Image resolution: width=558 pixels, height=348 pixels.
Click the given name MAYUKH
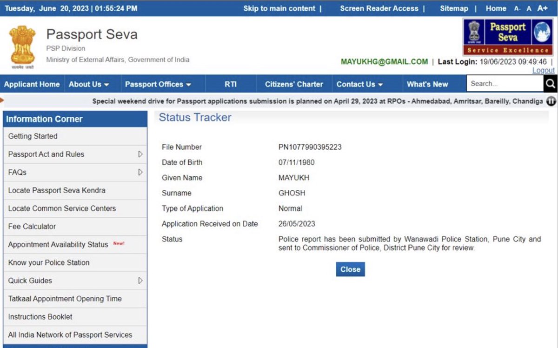(x=294, y=178)
